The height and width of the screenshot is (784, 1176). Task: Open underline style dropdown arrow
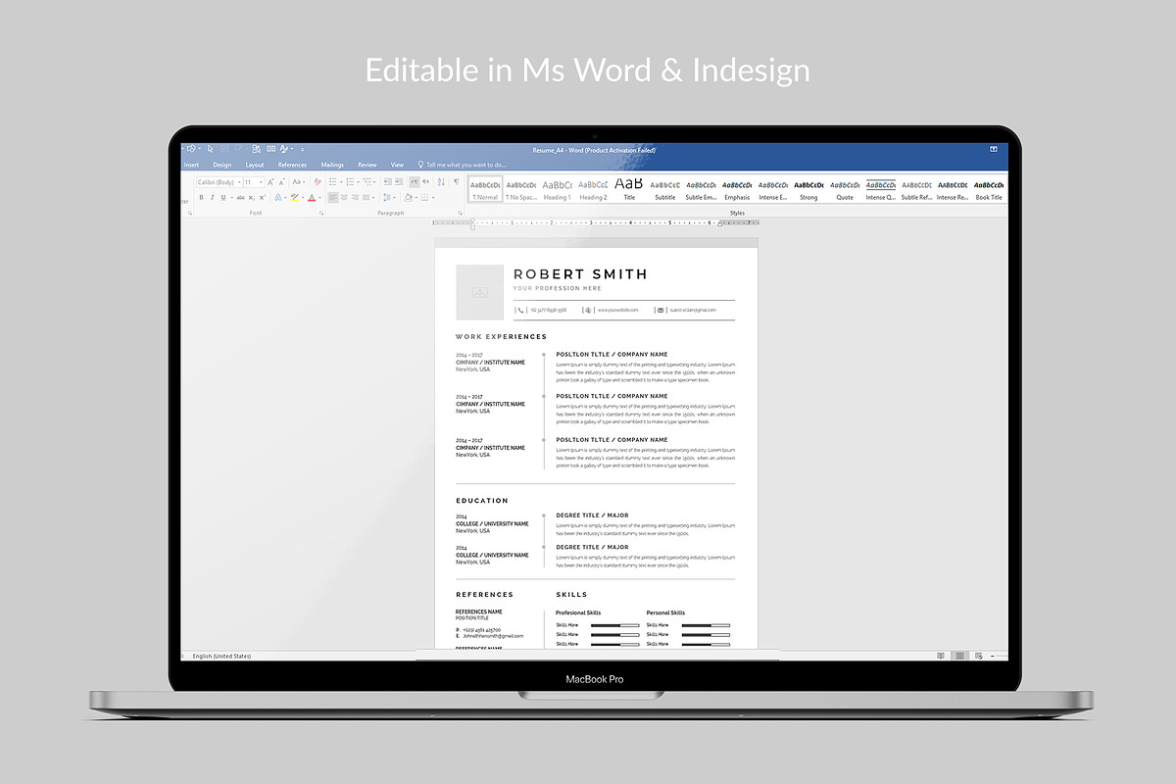pyautogui.click(x=231, y=197)
